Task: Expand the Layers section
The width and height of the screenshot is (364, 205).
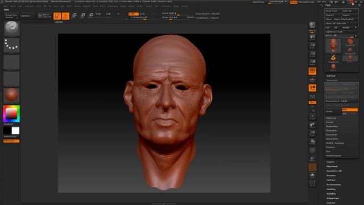Action: (x=330, y=162)
